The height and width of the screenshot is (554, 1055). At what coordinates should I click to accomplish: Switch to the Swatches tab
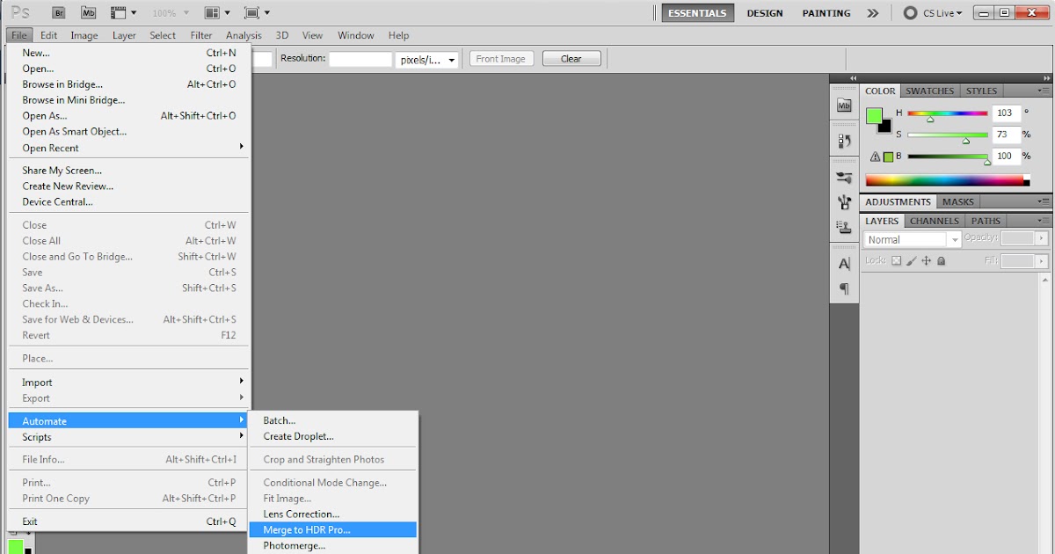[929, 91]
